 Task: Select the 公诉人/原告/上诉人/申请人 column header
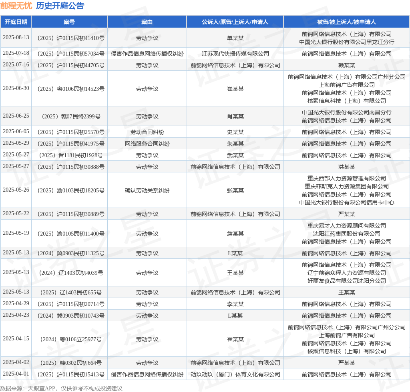[x=235, y=22]
